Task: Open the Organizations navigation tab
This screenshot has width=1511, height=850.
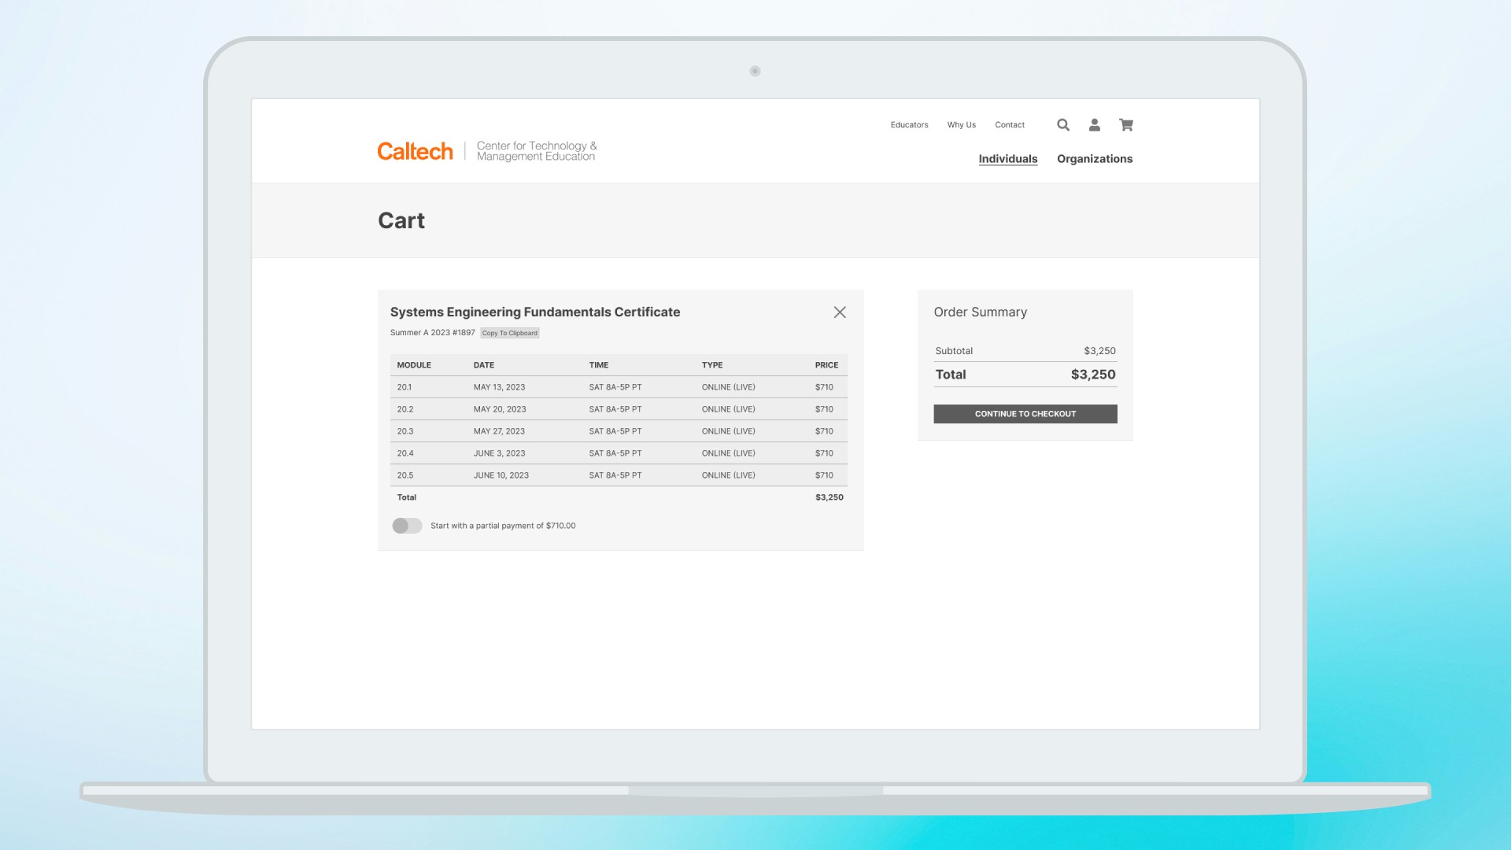Action: (x=1094, y=159)
